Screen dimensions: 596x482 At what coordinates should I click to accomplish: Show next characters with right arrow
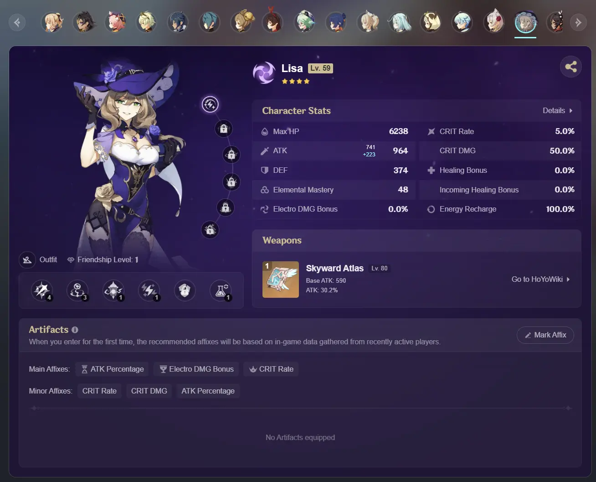pos(578,22)
